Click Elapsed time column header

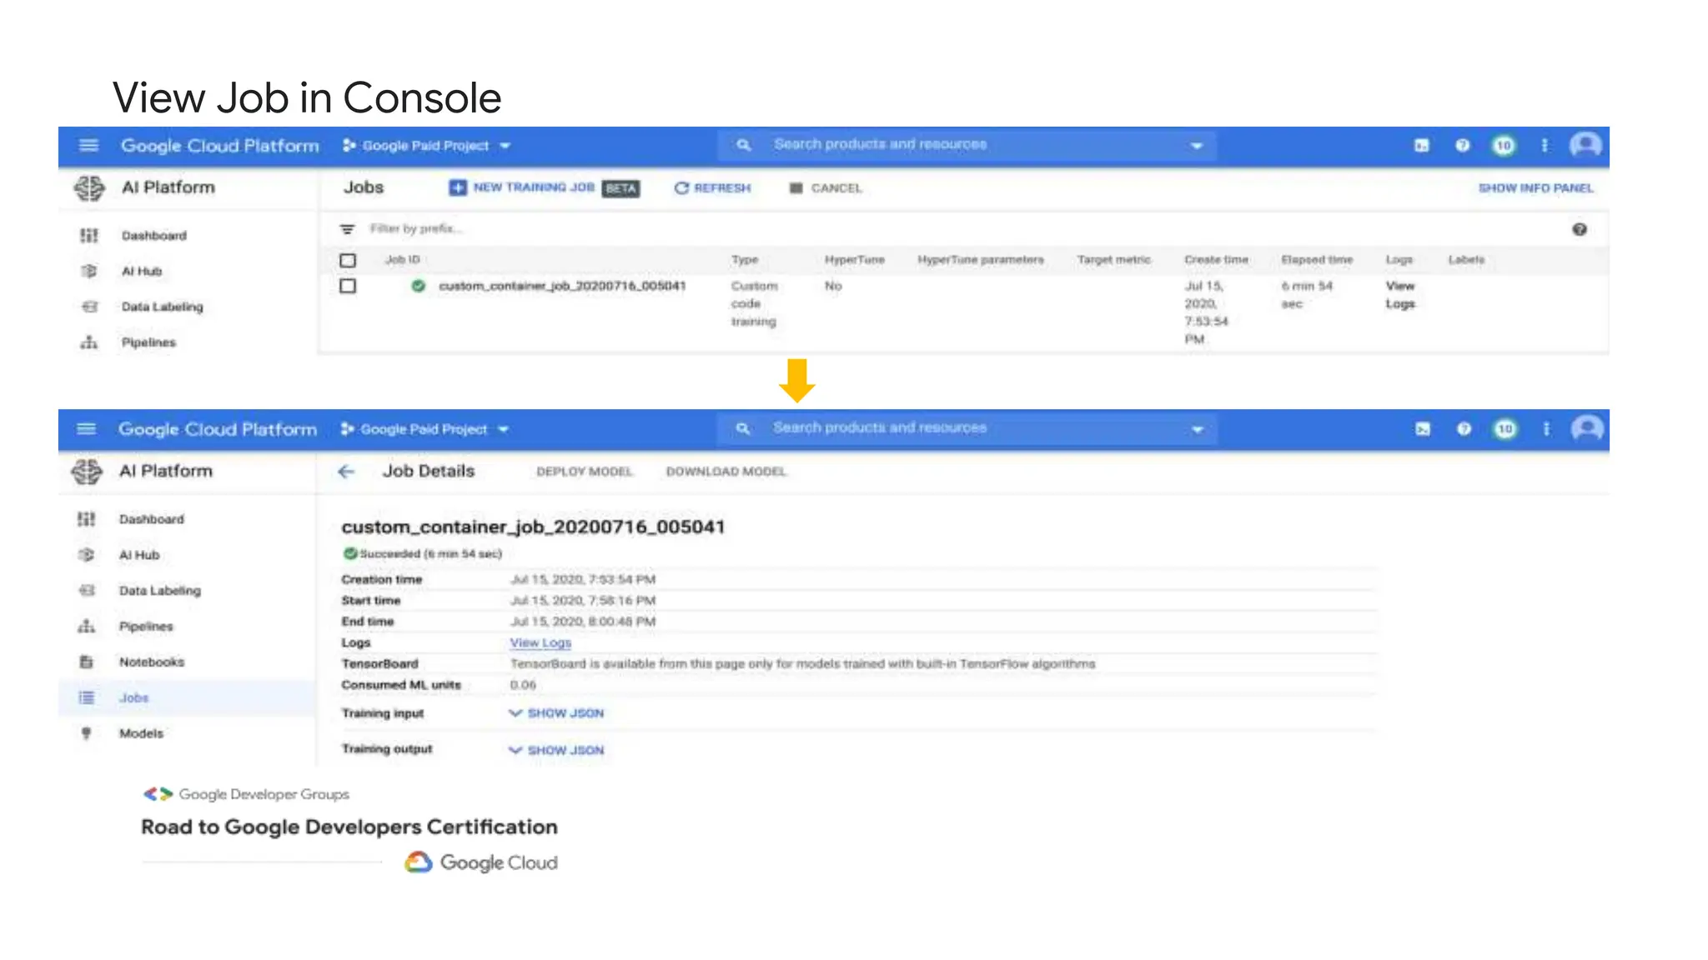(1317, 260)
